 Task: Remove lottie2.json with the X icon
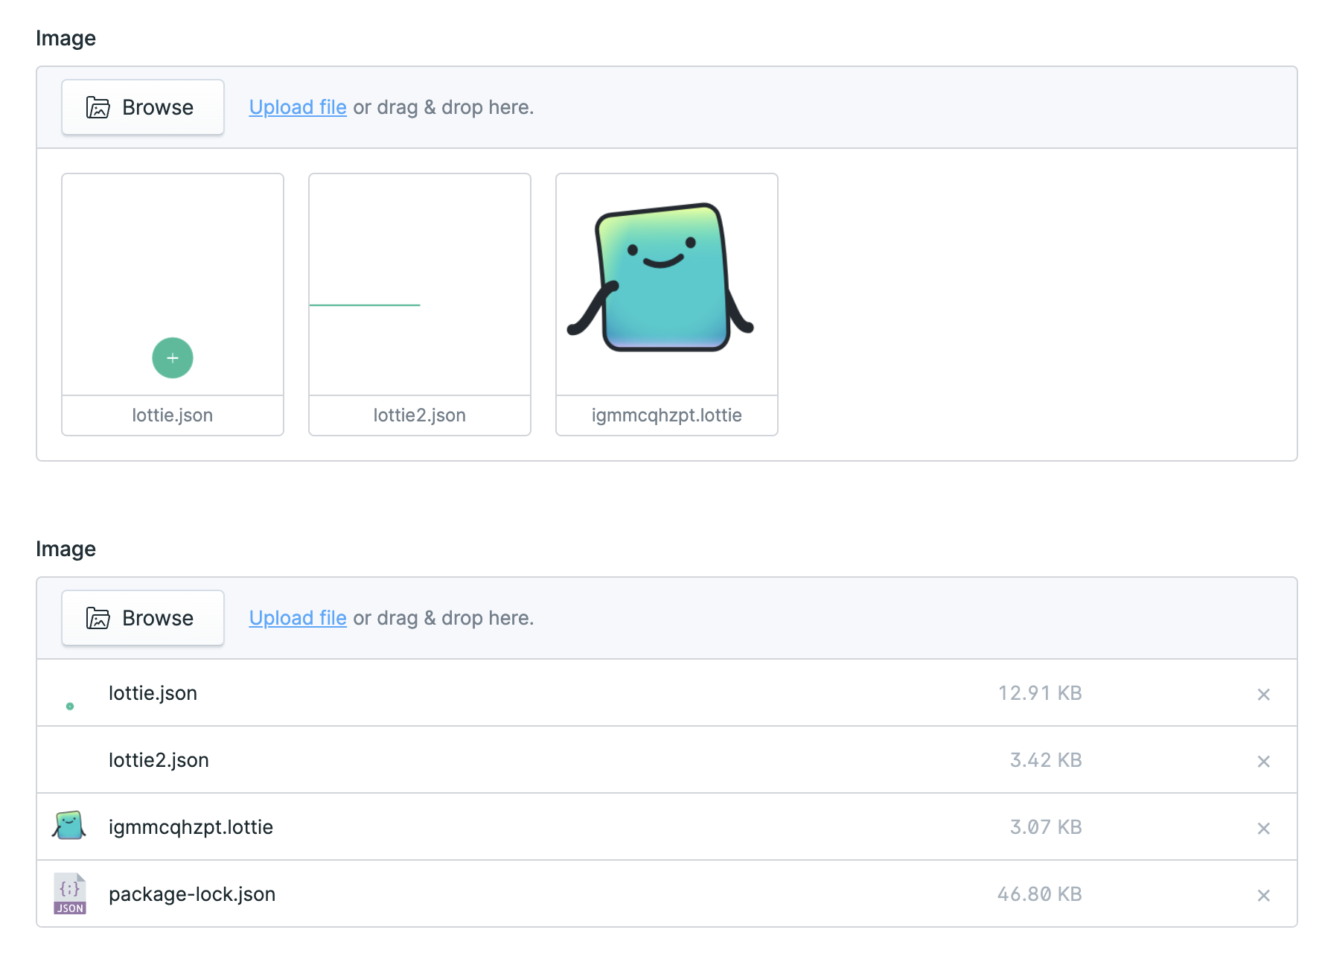click(1263, 761)
